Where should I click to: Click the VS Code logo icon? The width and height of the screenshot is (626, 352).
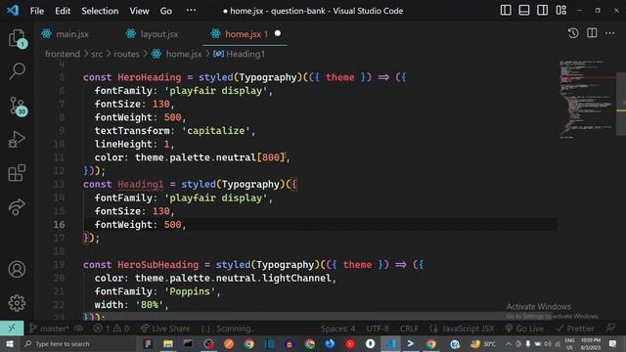[x=13, y=11]
